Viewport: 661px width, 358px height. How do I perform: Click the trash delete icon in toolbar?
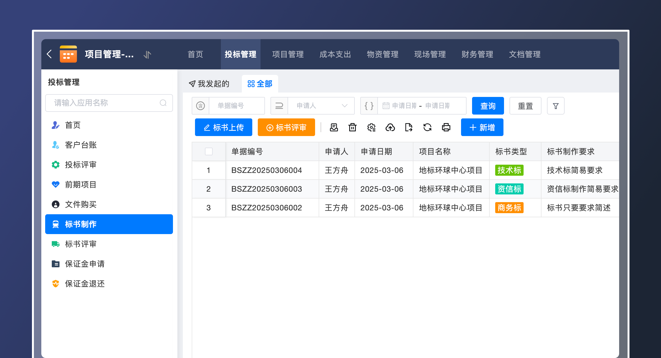point(353,128)
